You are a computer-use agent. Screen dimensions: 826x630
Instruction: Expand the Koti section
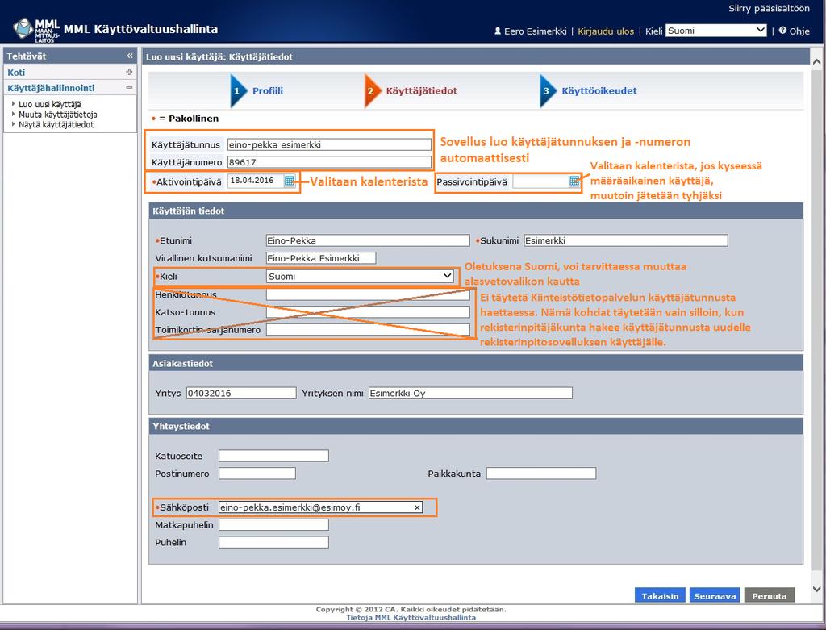130,72
